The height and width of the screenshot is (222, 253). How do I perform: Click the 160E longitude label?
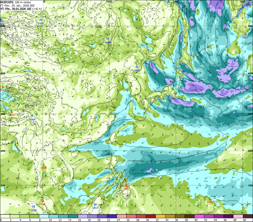coord(242,2)
